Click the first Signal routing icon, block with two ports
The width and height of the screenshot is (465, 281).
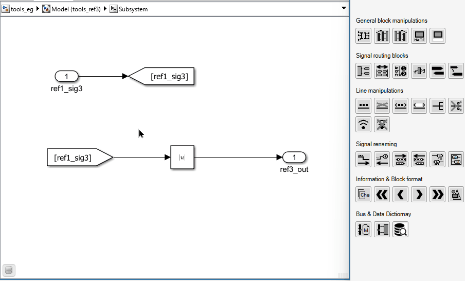point(363,71)
